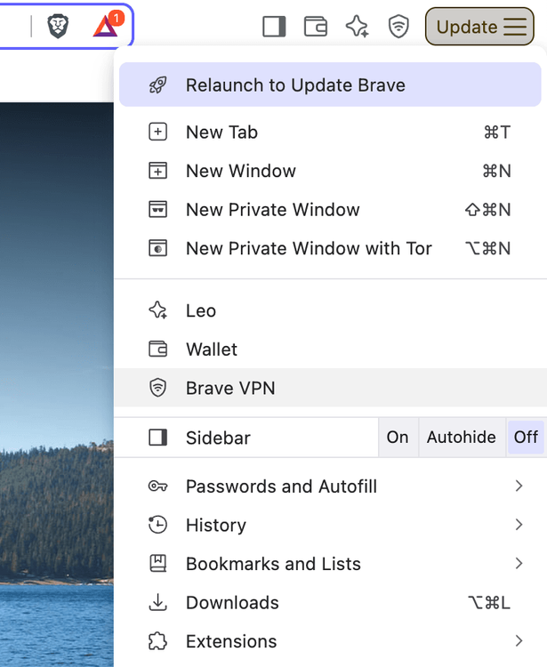Expand Bookmarks and Lists submenu arrow
The height and width of the screenshot is (667, 547).
(519, 563)
